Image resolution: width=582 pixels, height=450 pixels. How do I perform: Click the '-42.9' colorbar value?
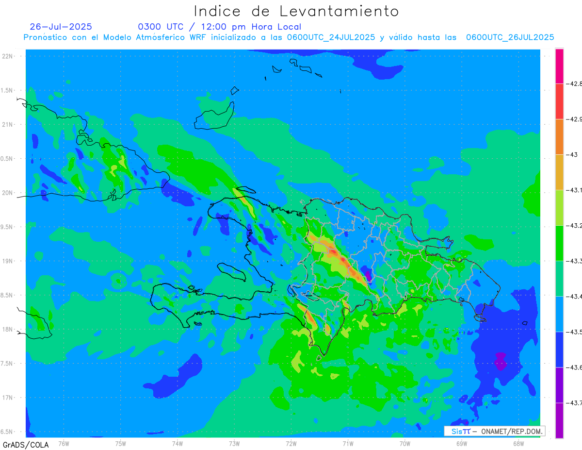point(575,119)
